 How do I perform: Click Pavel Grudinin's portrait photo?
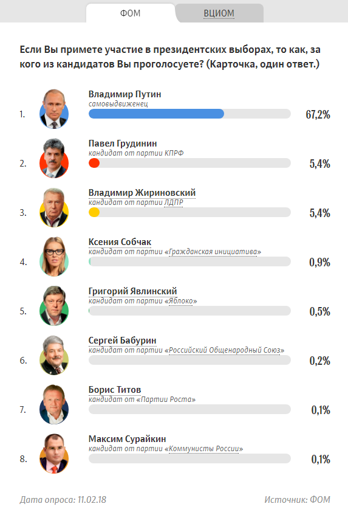(54, 158)
